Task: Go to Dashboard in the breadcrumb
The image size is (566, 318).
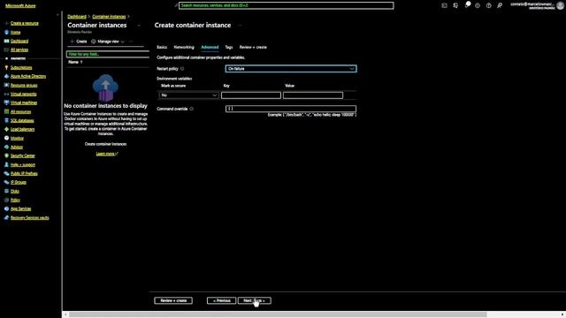Action: pyautogui.click(x=77, y=17)
